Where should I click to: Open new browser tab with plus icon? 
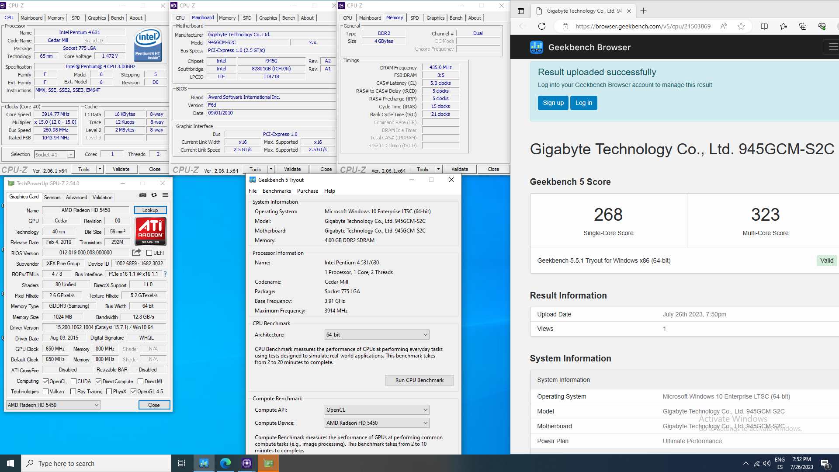click(644, 11)
